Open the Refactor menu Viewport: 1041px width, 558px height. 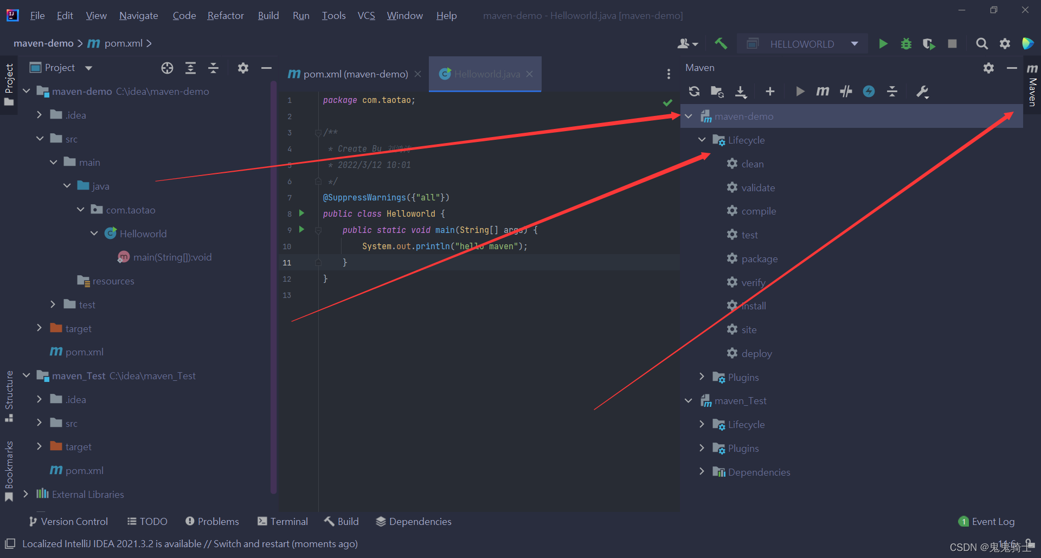(226, 16)
